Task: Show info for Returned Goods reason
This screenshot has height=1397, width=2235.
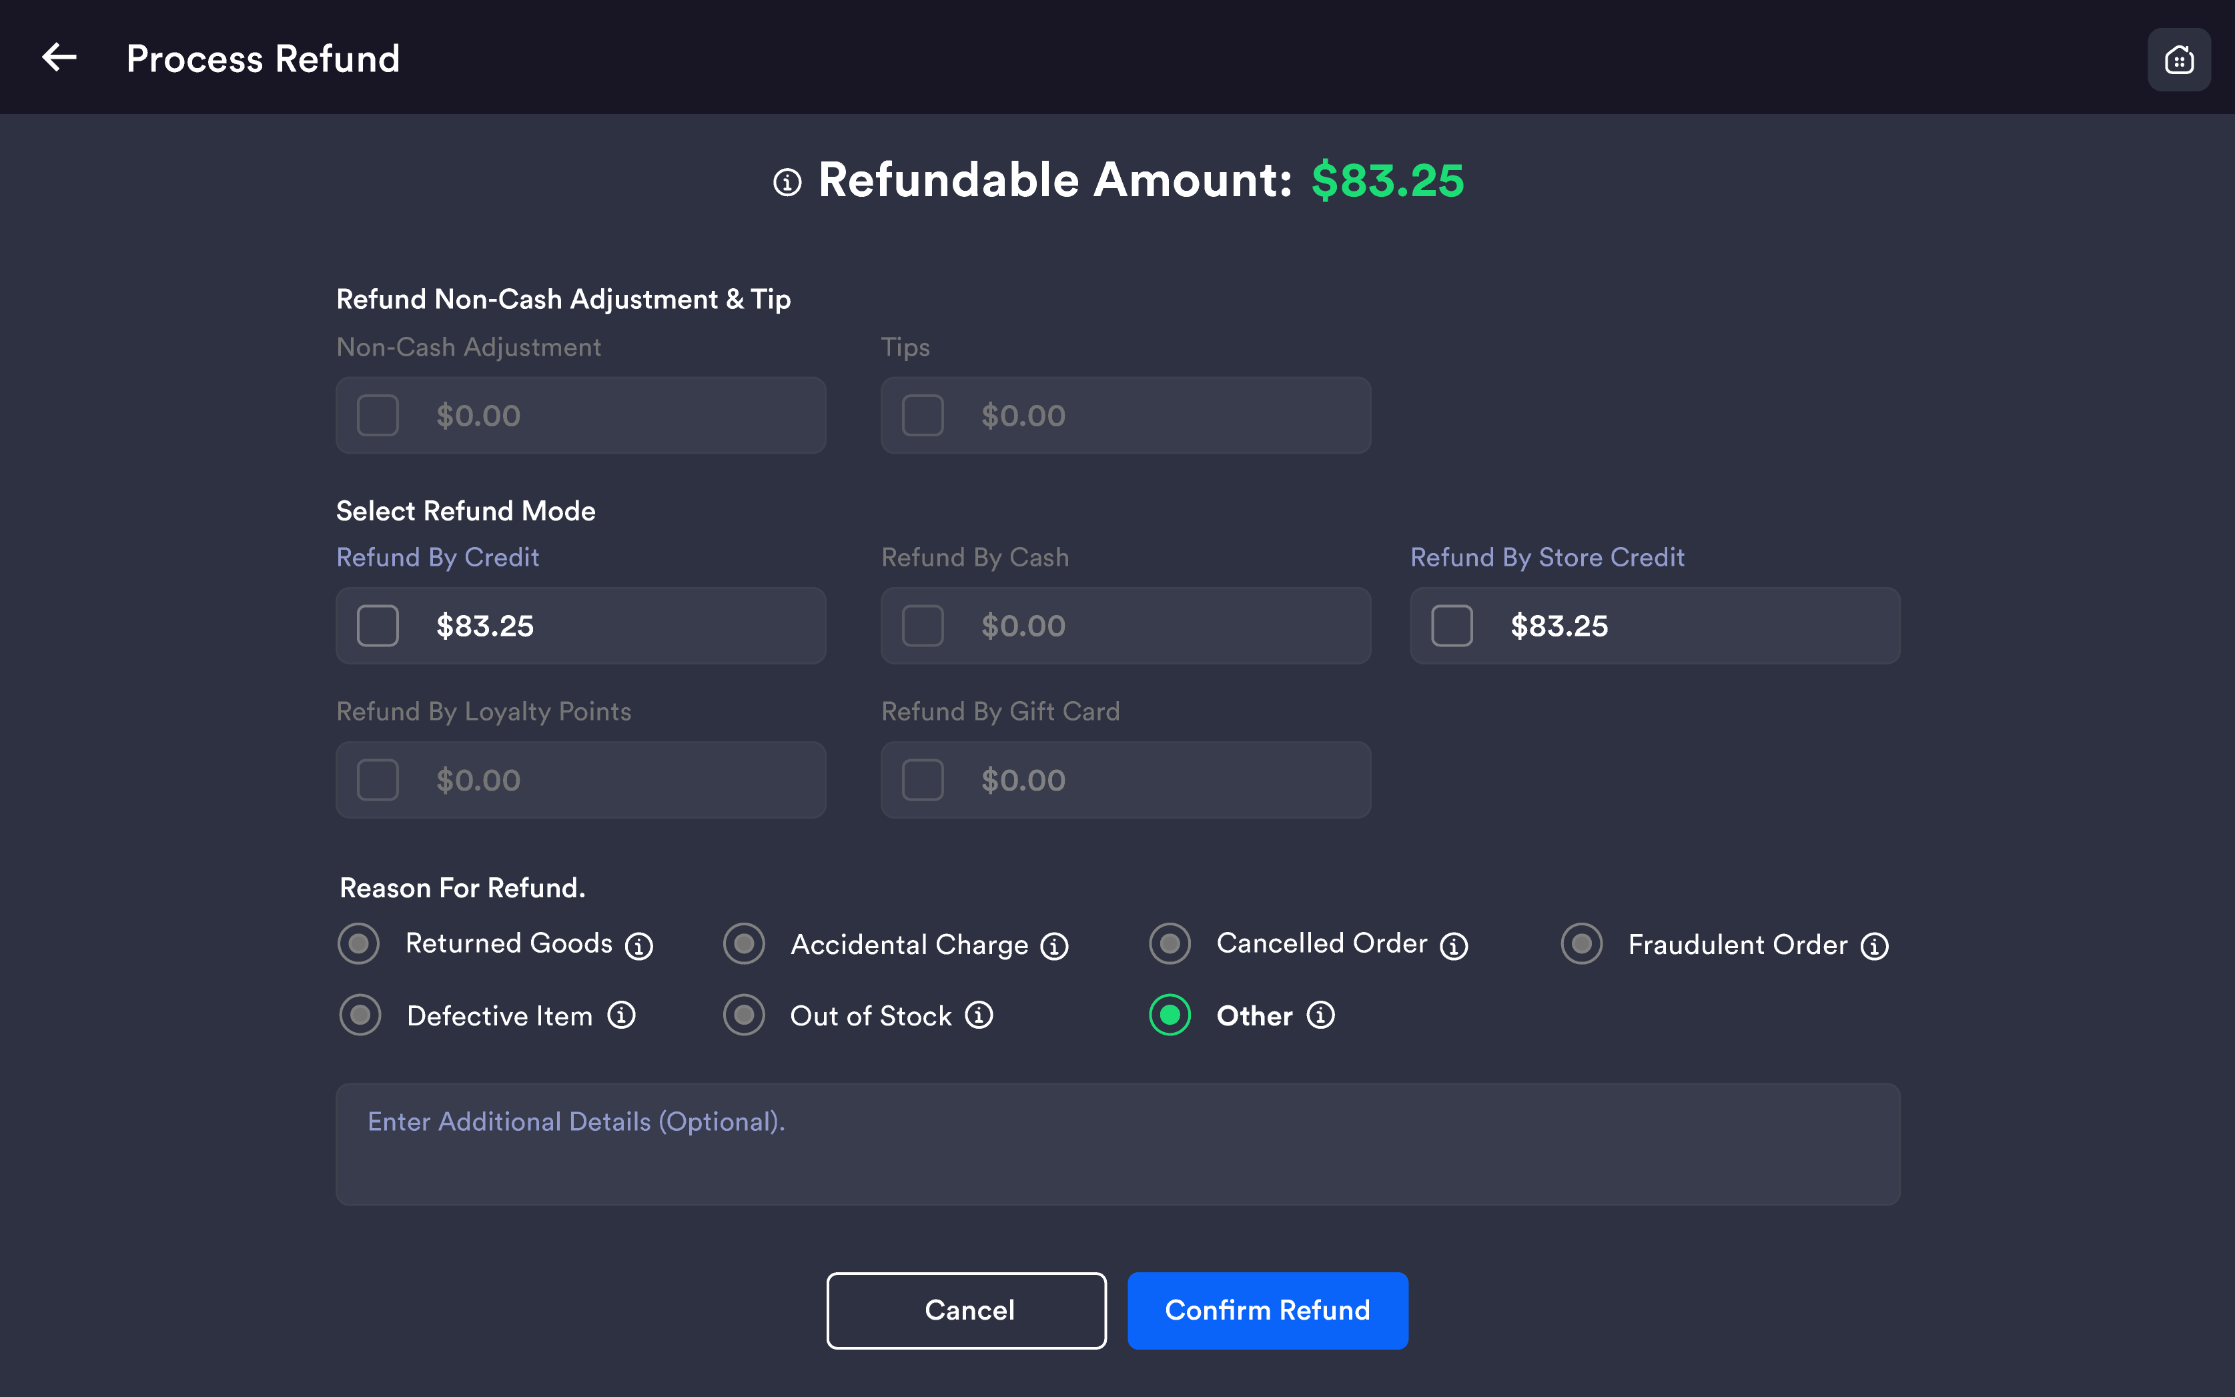Action: [x=638, y=945]
